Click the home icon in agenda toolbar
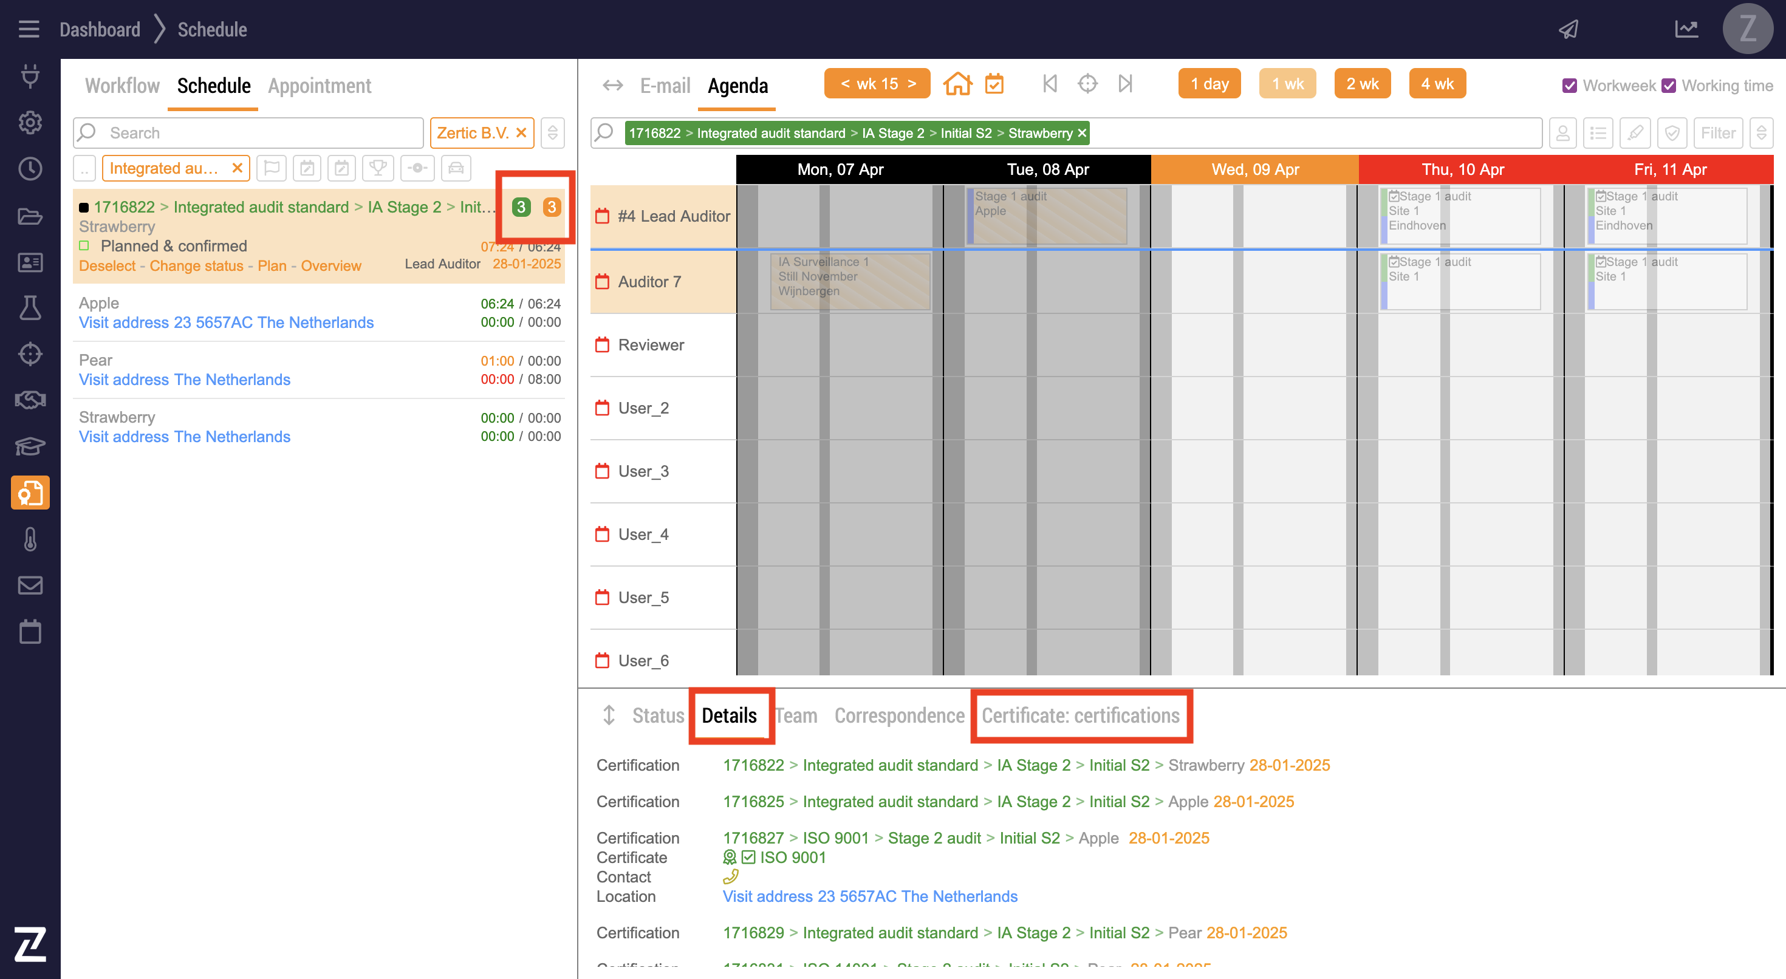Image resolution: width=1786 pixels, height=979 pixels. click(957, 84)
